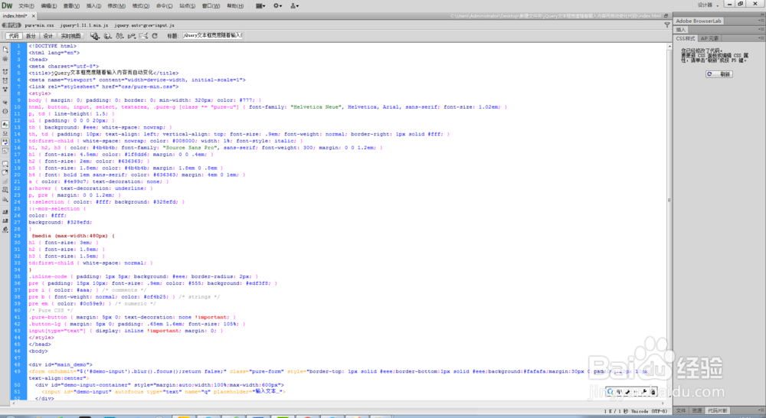Click the Preview in Browser globe icon
Screen dimensions: 766x418
pos(107,36)
